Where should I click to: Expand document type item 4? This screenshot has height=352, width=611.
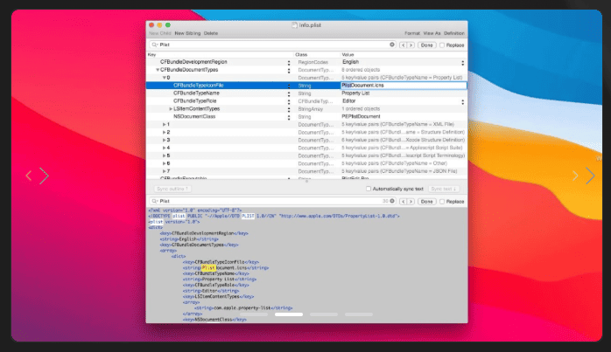164,148
